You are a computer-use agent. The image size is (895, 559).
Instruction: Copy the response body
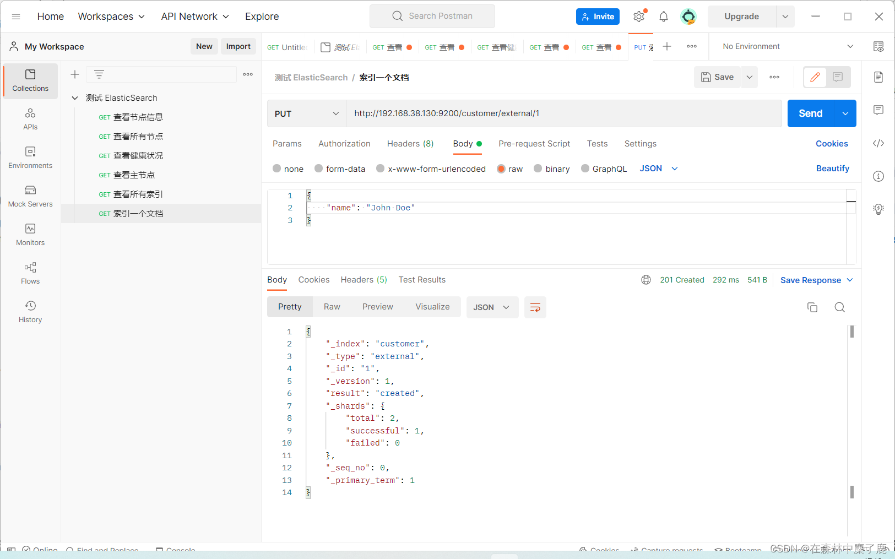tap(812, 307)
